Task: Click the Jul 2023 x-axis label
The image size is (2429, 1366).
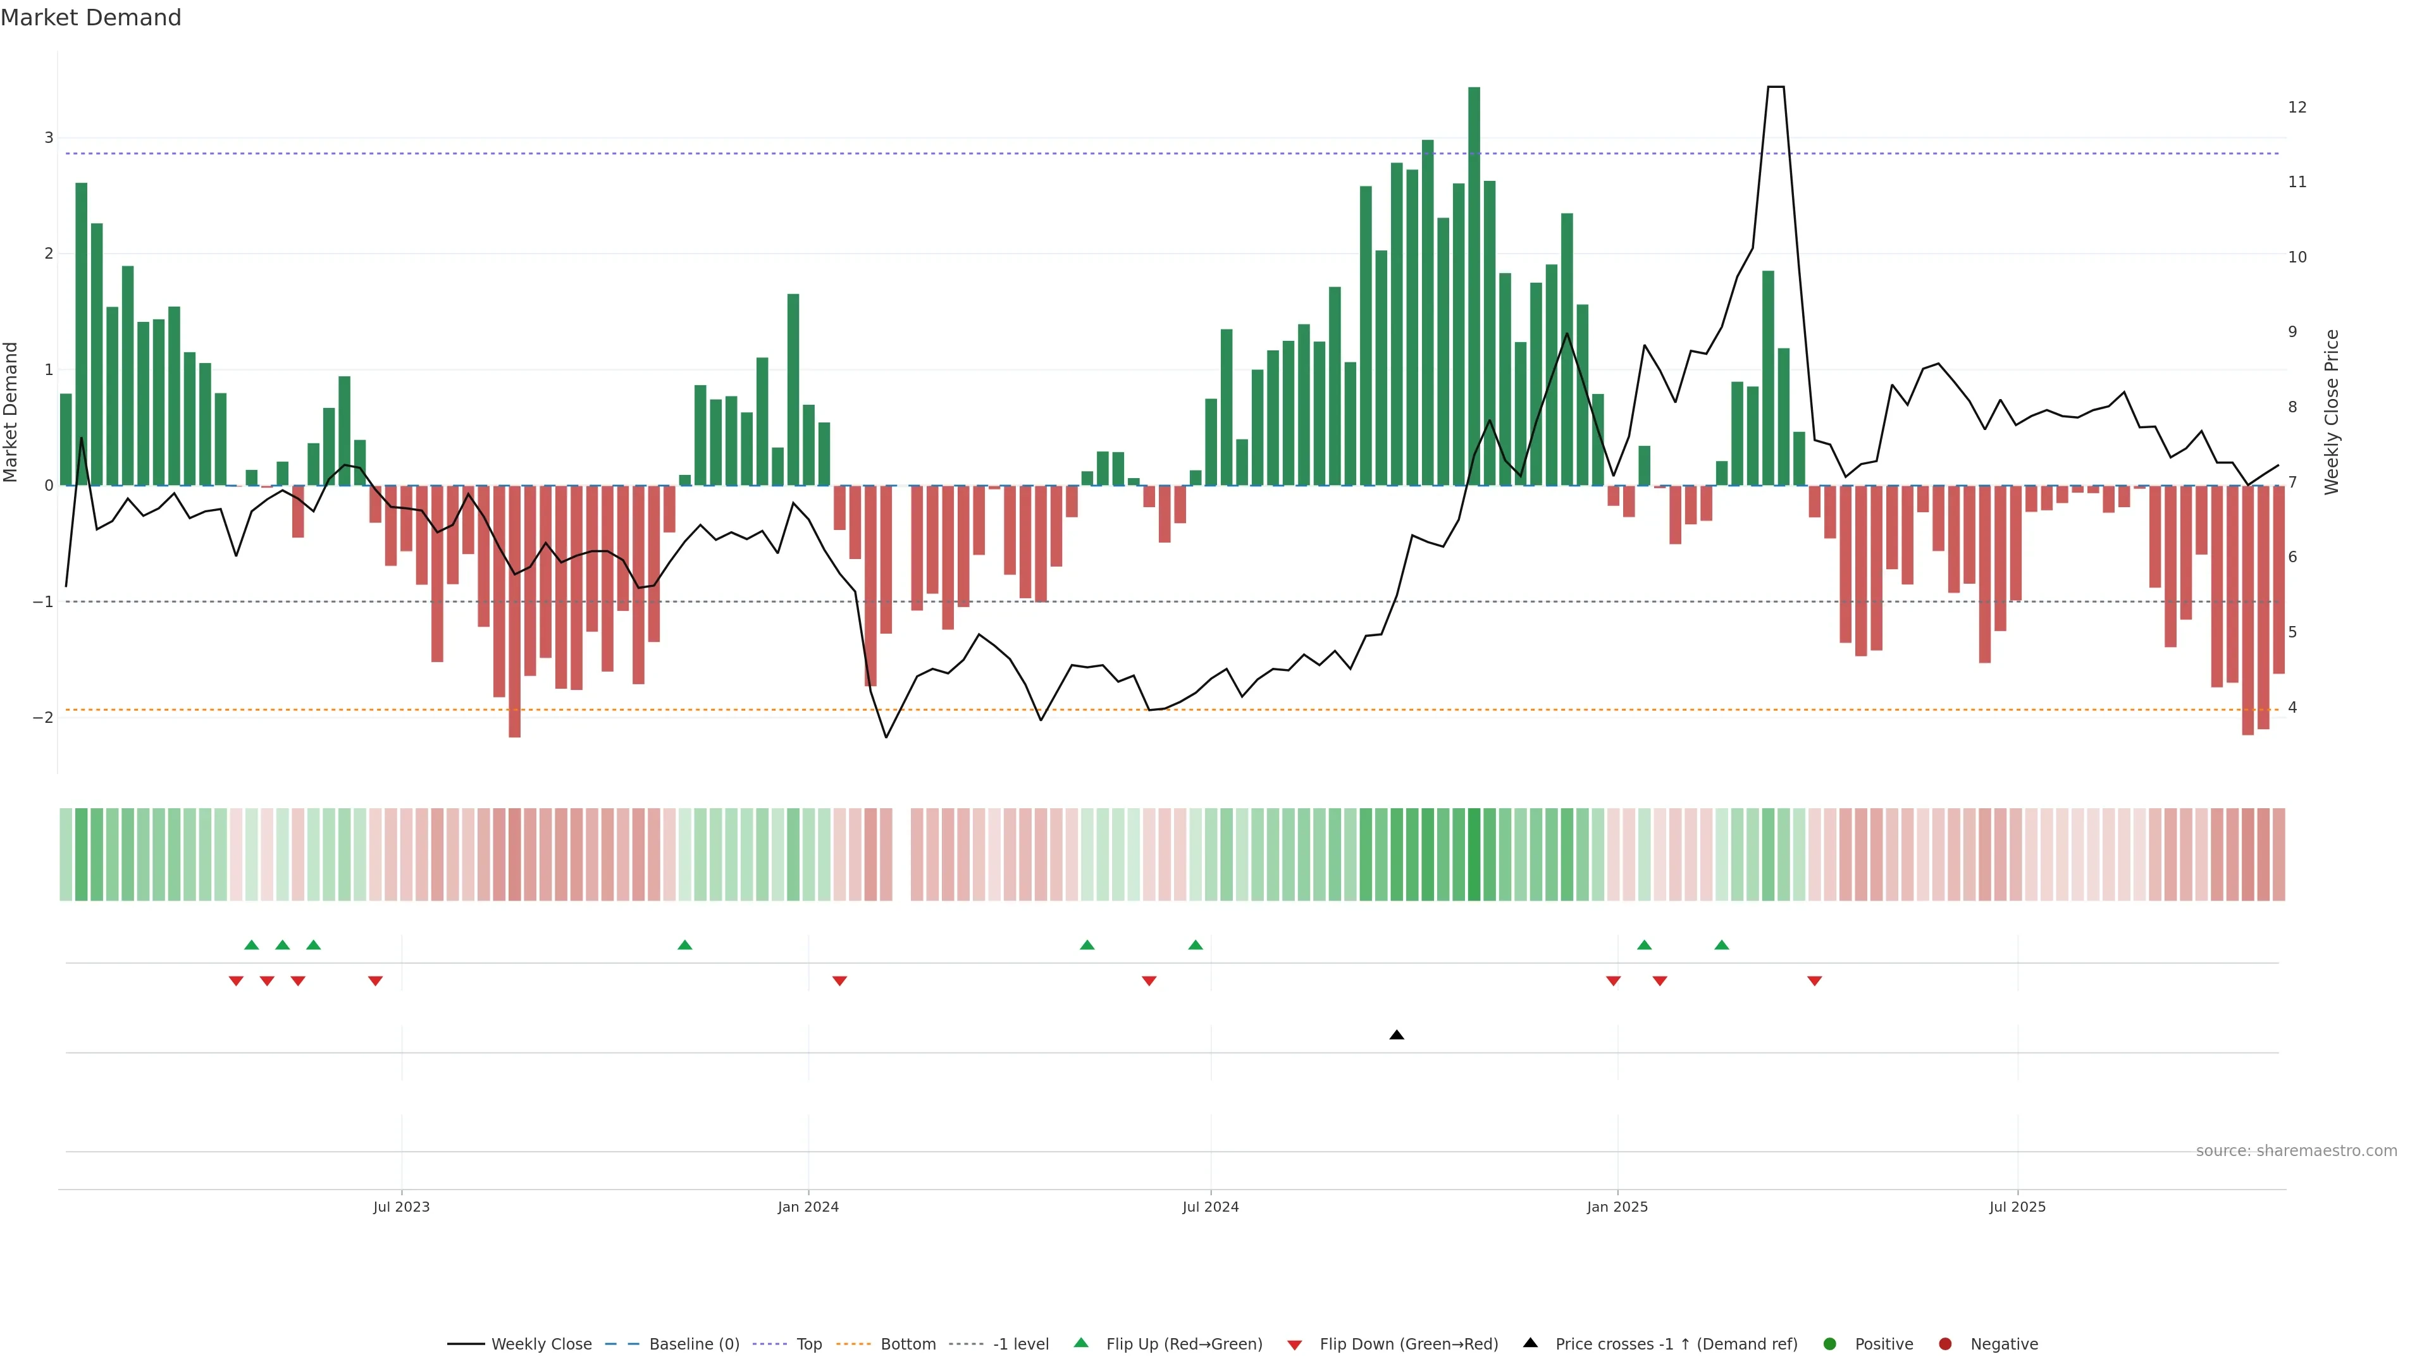Action: (401, 1207)
